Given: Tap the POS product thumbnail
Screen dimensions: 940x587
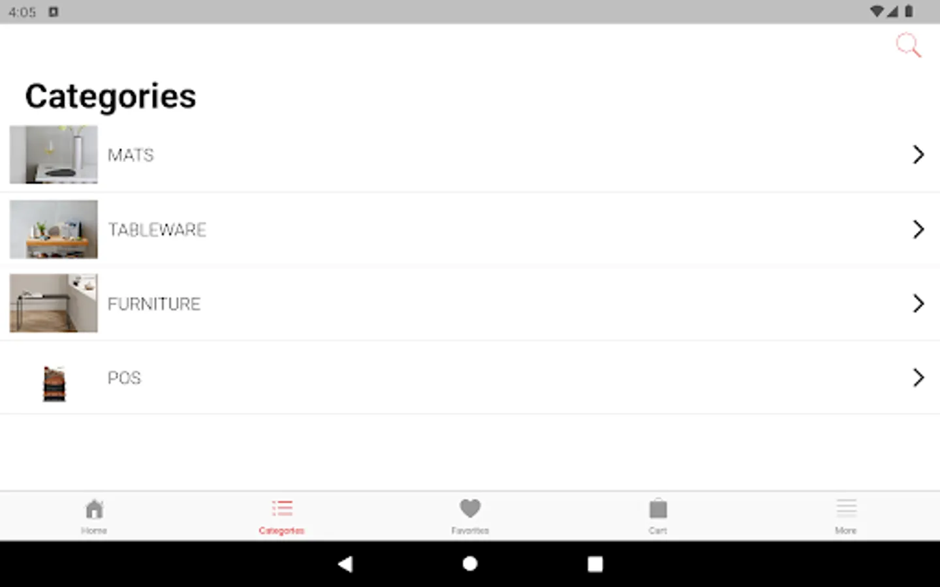Looking at the screenshot, I should (x=54, y=384).
